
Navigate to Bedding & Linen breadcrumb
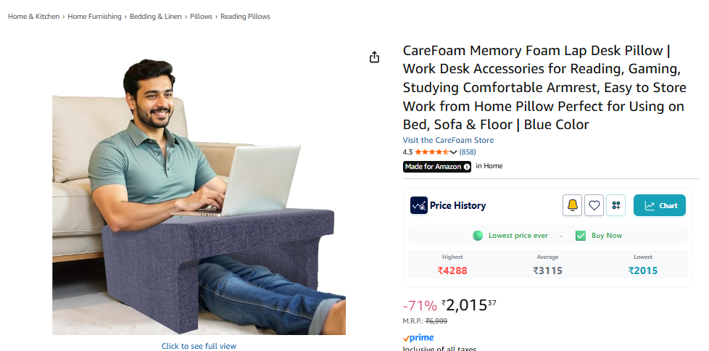pyautogui.click(x=156, y=16)
